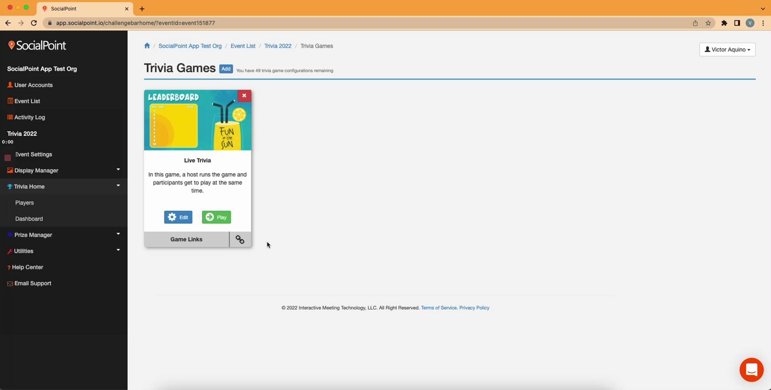Open the browser side panel icon

pyautogui.click(x=737, y=23)
